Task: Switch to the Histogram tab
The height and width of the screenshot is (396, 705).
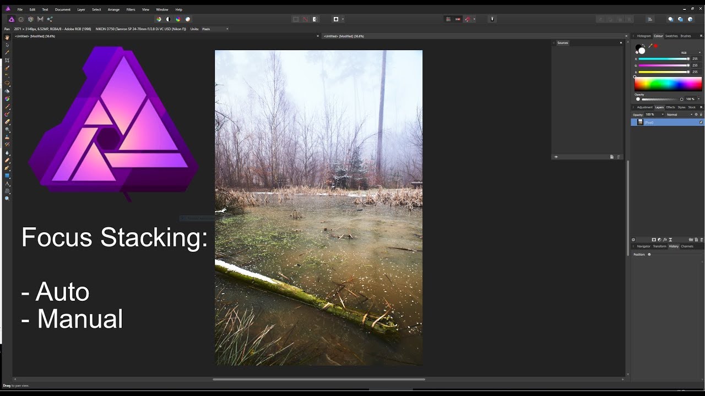Action: tap(644, 36)
